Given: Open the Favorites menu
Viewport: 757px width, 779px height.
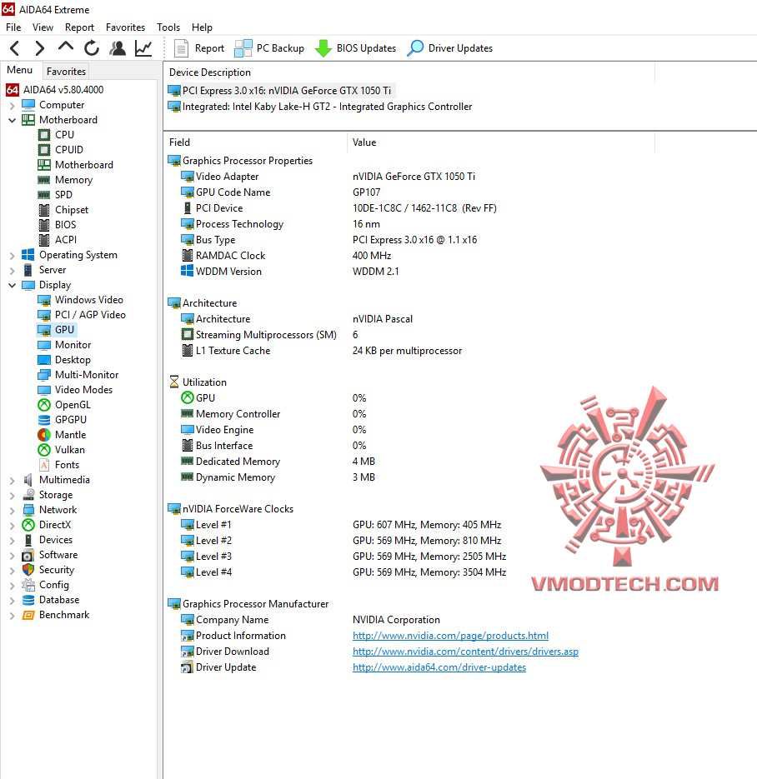Looking at the screenshot, I should point(125,27).
